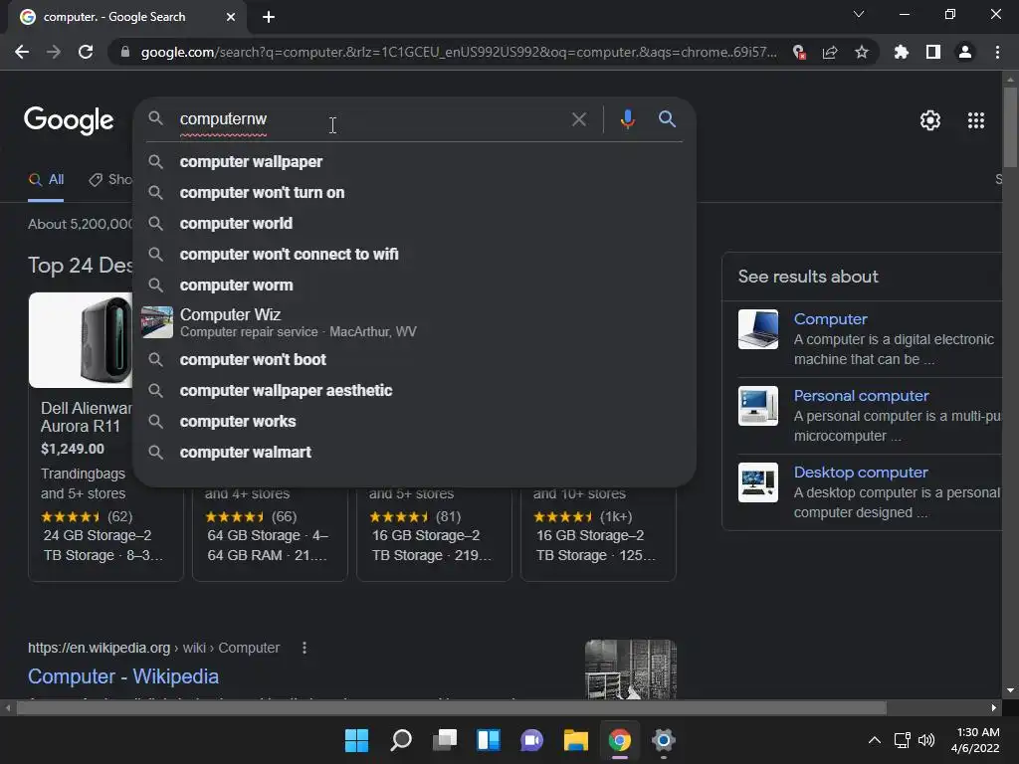The height and width of the screenshot is (764, 1019).
Task: Select suggestion 'computer wallpaper'
Action: (414, 162)
